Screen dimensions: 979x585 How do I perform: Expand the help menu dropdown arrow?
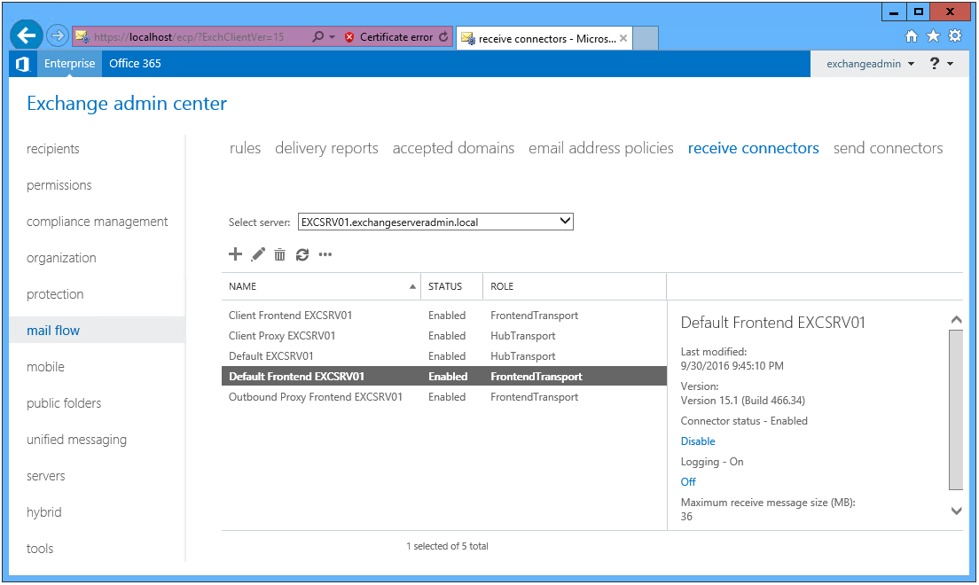click(951, 64)
